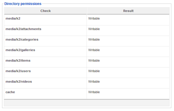The width and height of the screenshot is (174, 111).
Task: Click the Check column header
Action: [x=45, y=11]
